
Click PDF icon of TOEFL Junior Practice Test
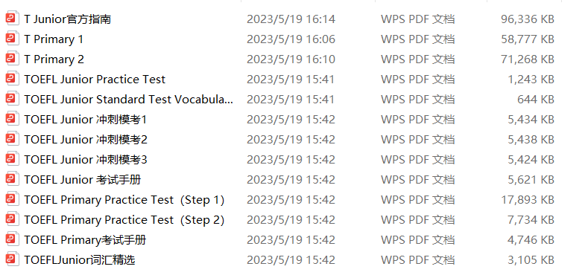[x=12, y=79]
